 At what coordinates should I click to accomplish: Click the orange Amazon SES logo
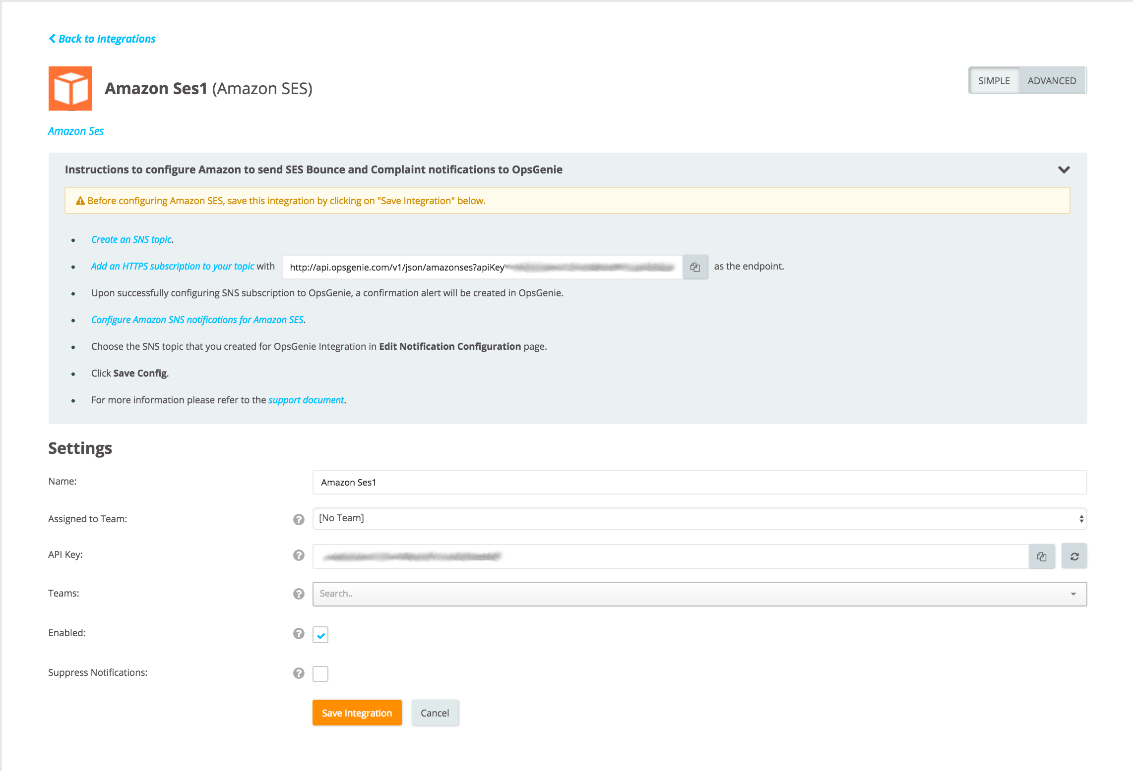tap(70, 89)
